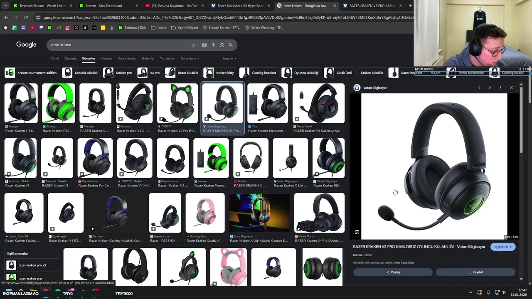The height and width of the screenshot is (299, 532).
Task: Open the volume control in system tray
Action: [x=504, y=293]
